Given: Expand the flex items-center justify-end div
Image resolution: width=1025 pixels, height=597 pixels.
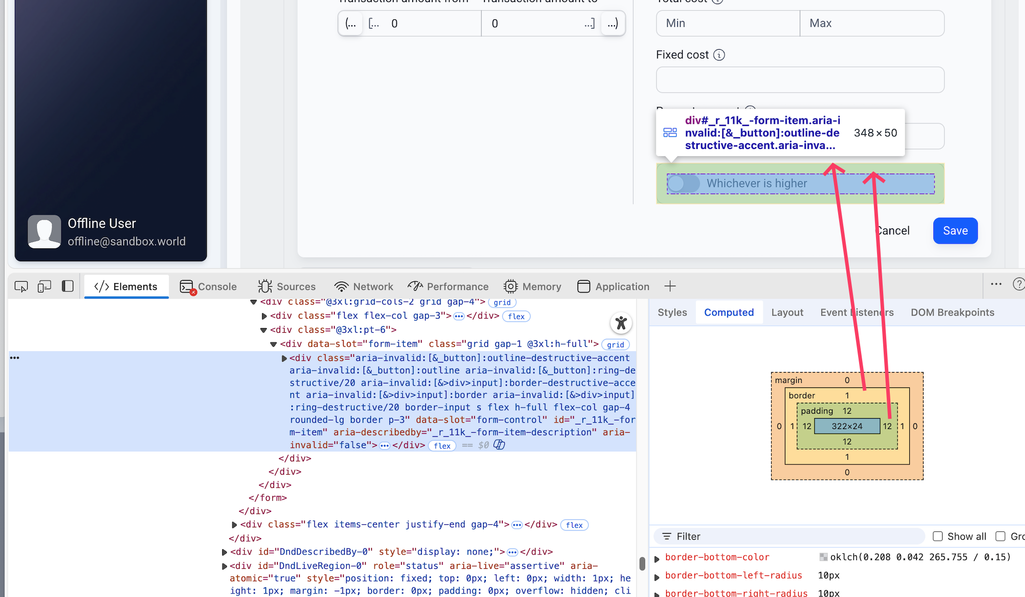Looking at the screenshot, I should [234, 525].
